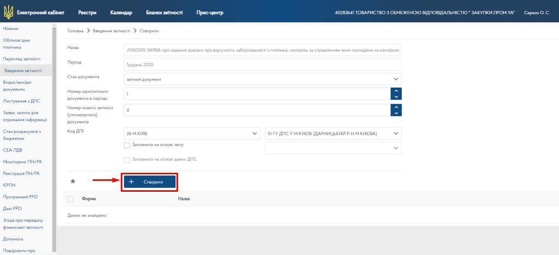Click the Період input field
Viewport: 559px width, 255px height.
[x=262, y=64]
